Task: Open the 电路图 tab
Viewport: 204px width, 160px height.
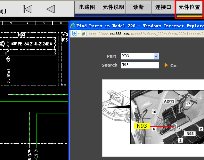Action: pos(87,7)
